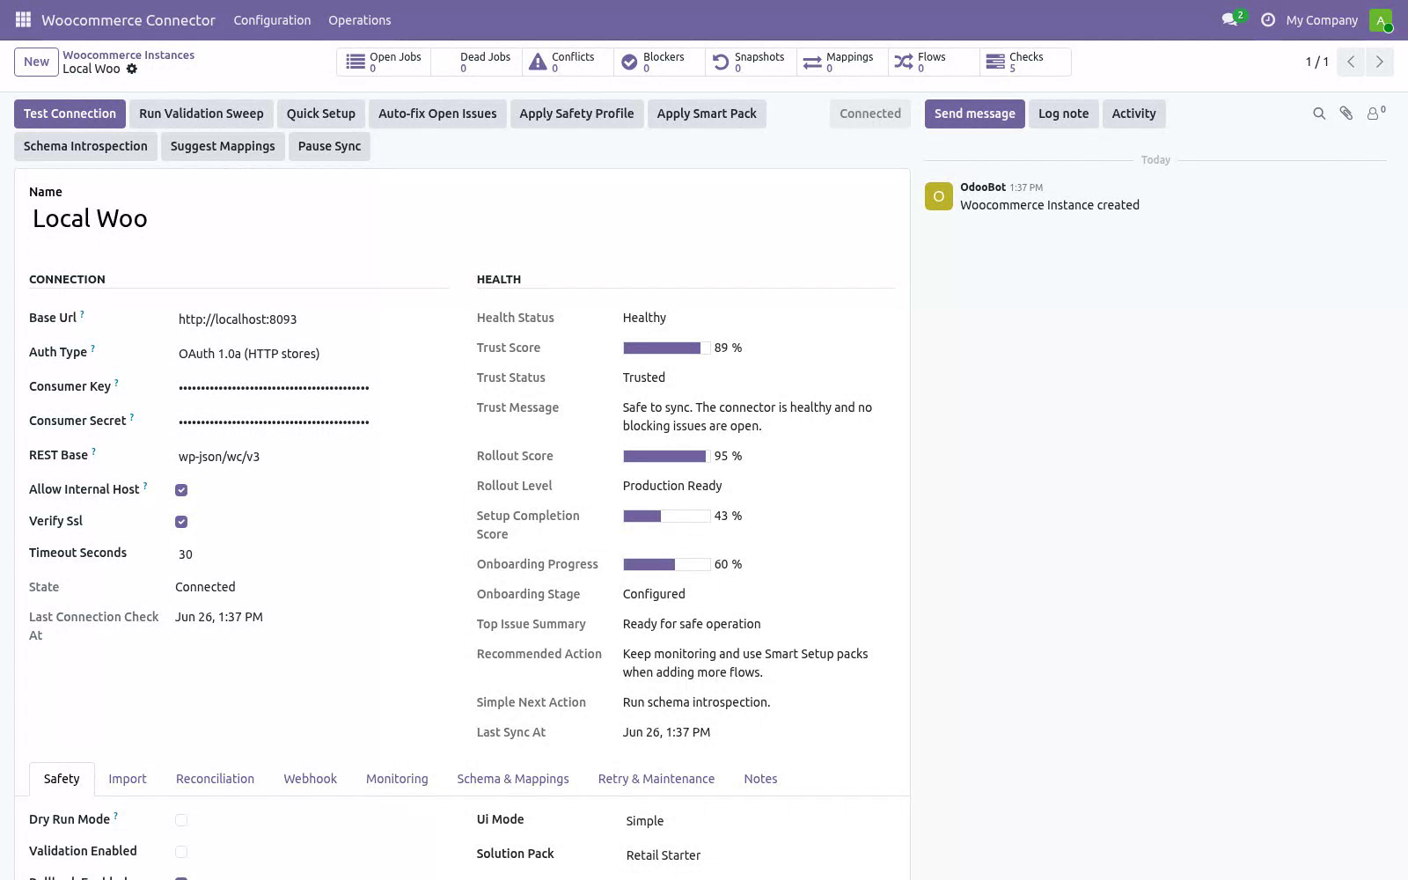Show followers with the person icon

coord(1375,113)
